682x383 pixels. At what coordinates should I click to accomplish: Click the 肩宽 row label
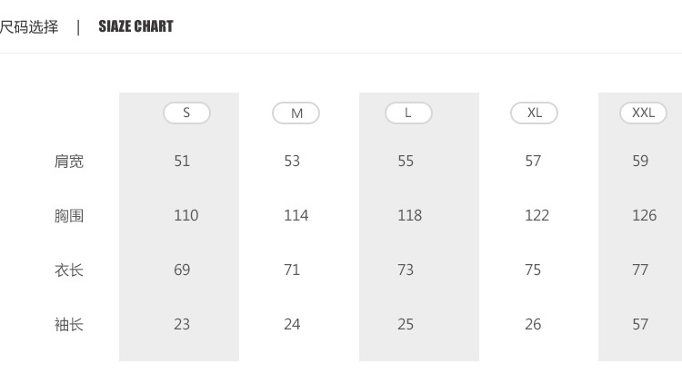pos(69,162)
